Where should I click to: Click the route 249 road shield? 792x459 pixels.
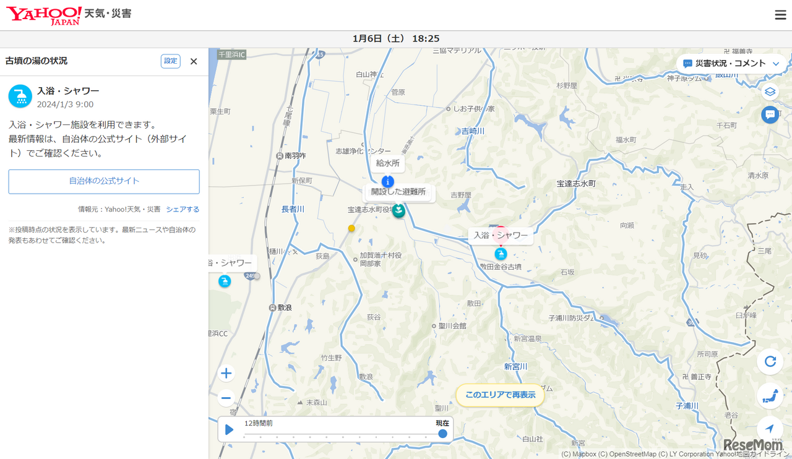click(x=250, y=276)
